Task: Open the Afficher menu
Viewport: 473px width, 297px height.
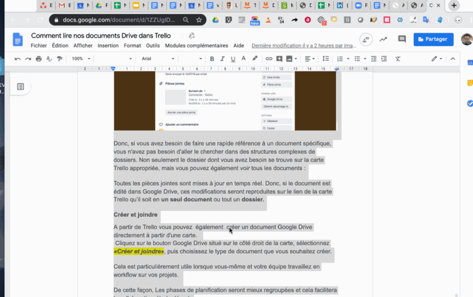Action: pyautogui.click(x=83, y=46)
